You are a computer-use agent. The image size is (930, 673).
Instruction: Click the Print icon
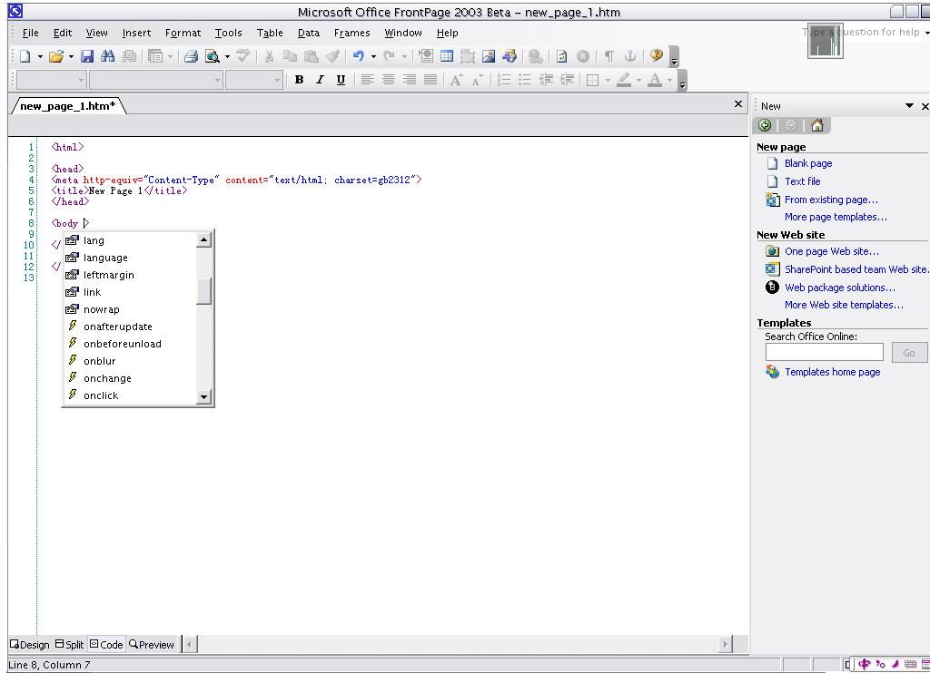pos(191,56)
